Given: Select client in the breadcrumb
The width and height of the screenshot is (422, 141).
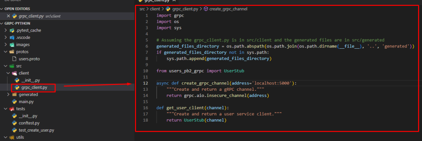Looking at the screenshot, I should (x=155, y=9).
